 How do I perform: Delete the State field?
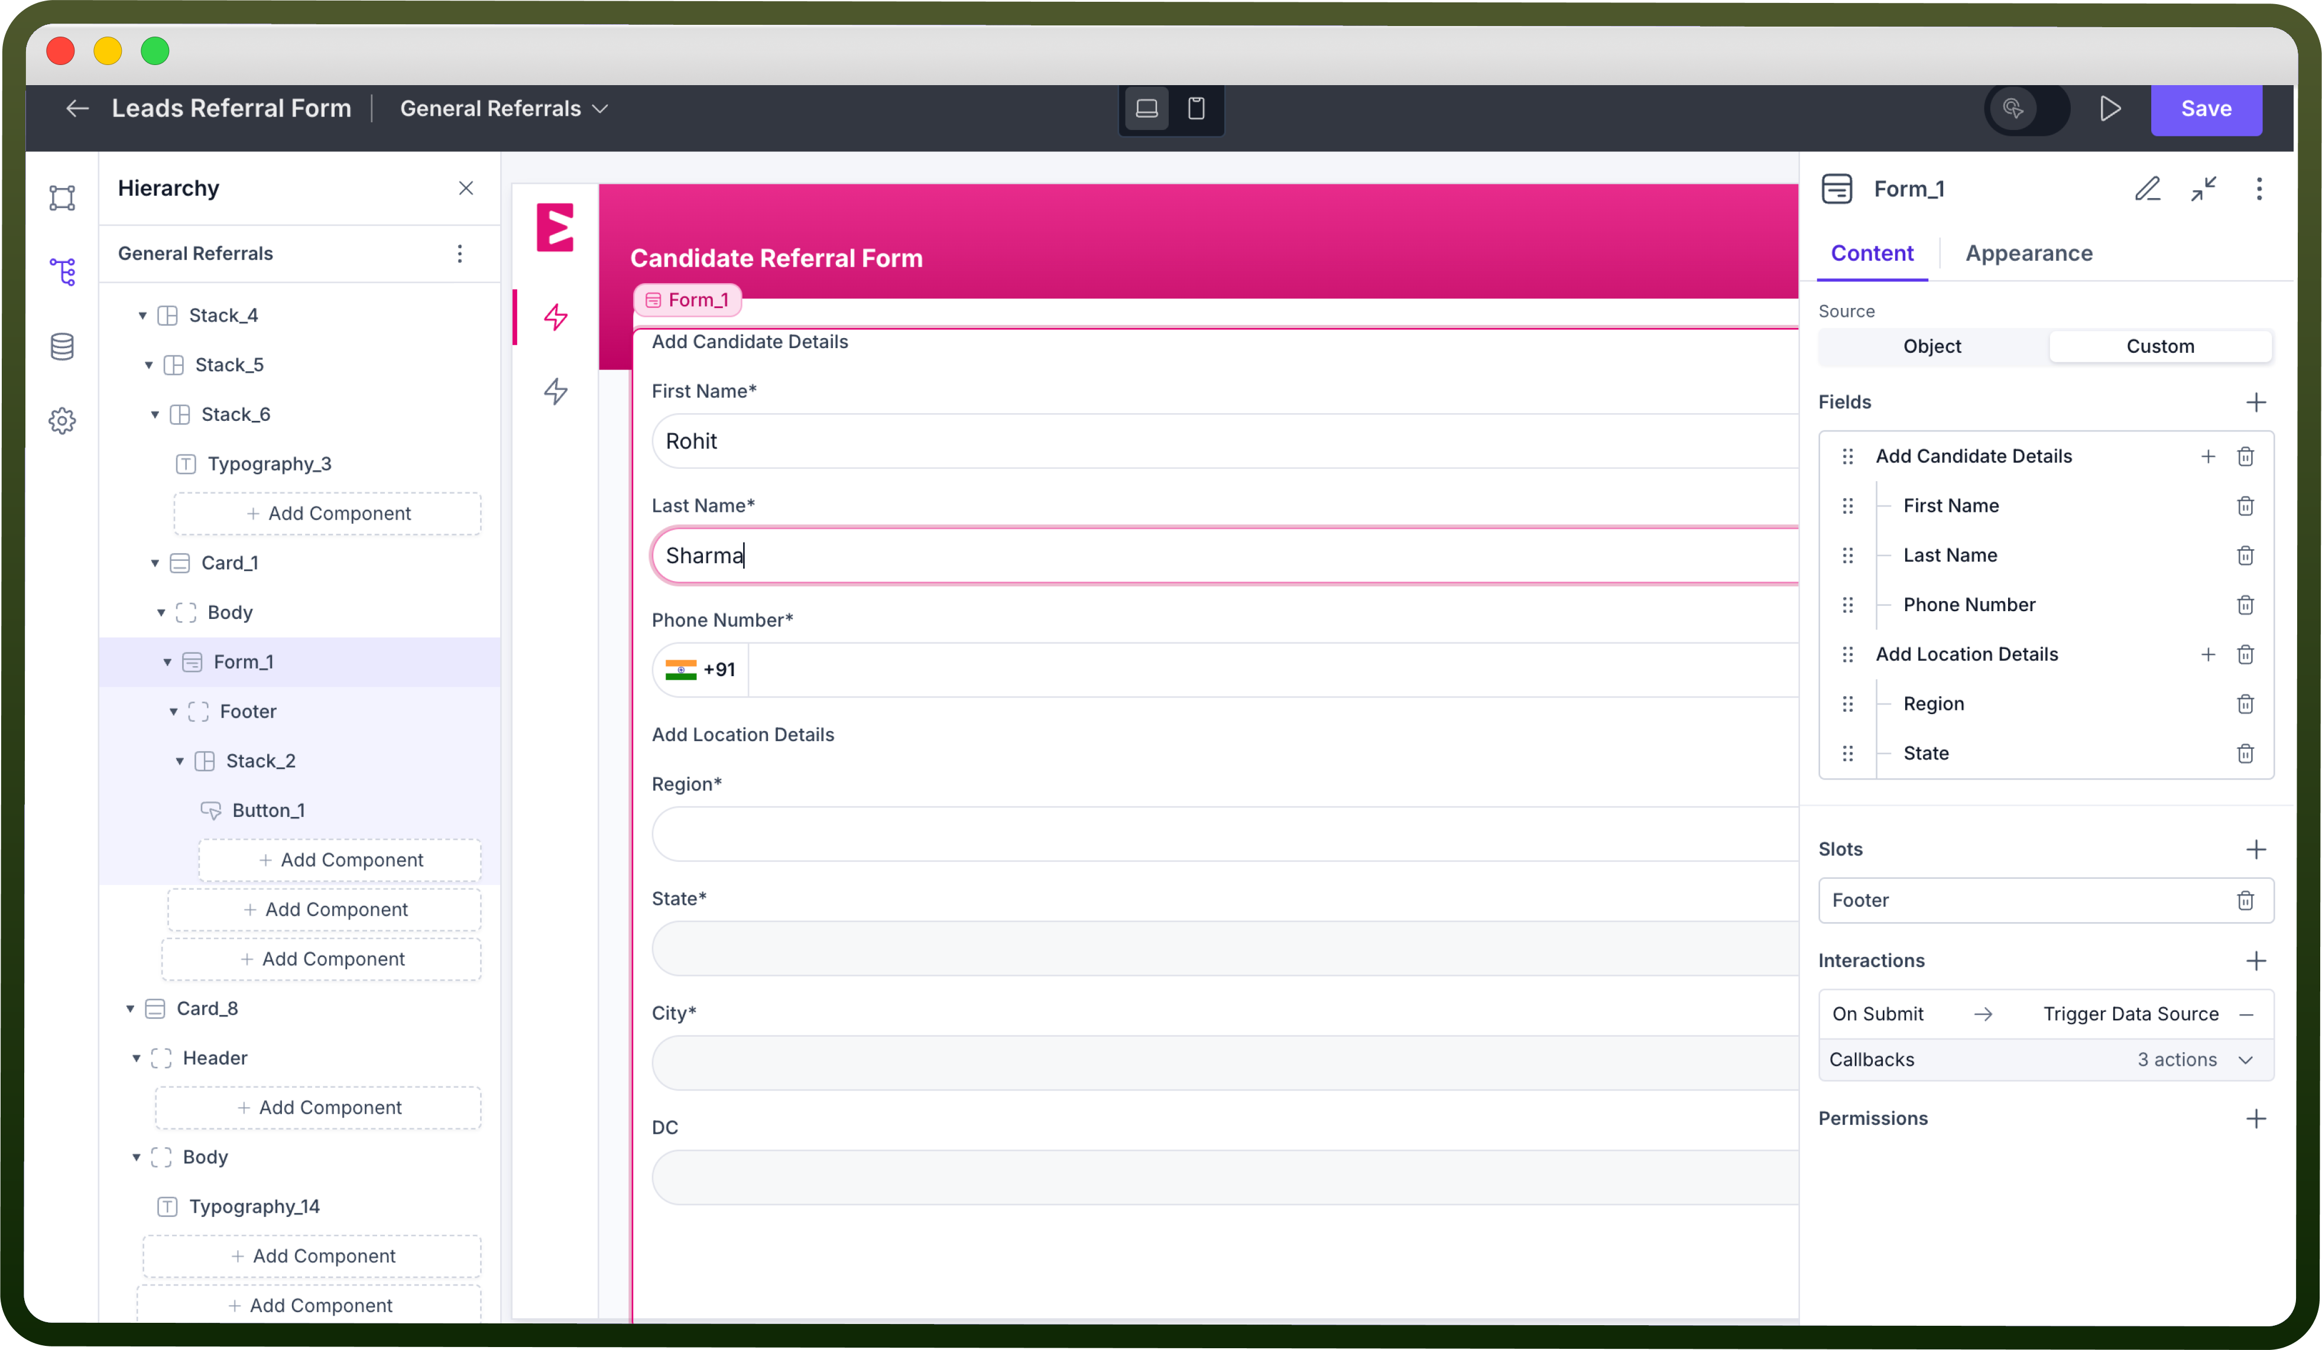[x=2246, y=754]
